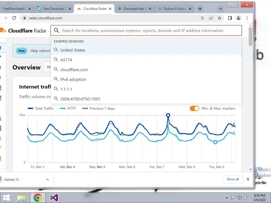Image resolution: width=271 pixels, height=203 pixels.
Task: Click the min HTTP marker on chart
Action: tap(215, 142)
